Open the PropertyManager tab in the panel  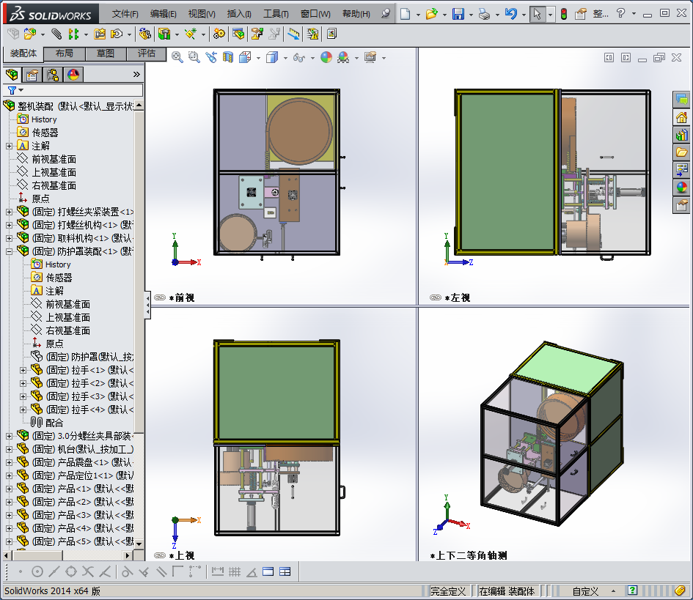32,75
